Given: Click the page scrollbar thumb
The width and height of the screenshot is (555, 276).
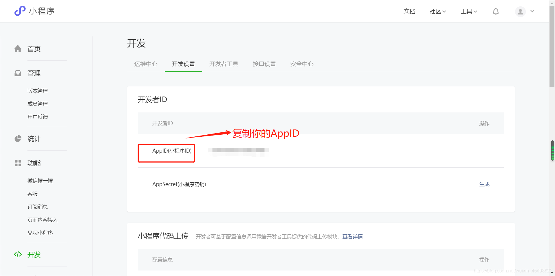Looking at the screenshot, I should point(552,46).
